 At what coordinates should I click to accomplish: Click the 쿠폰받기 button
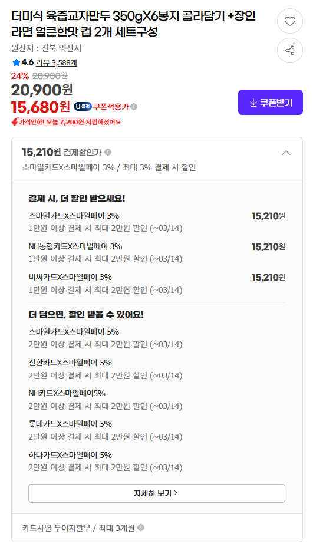[271, 102]
